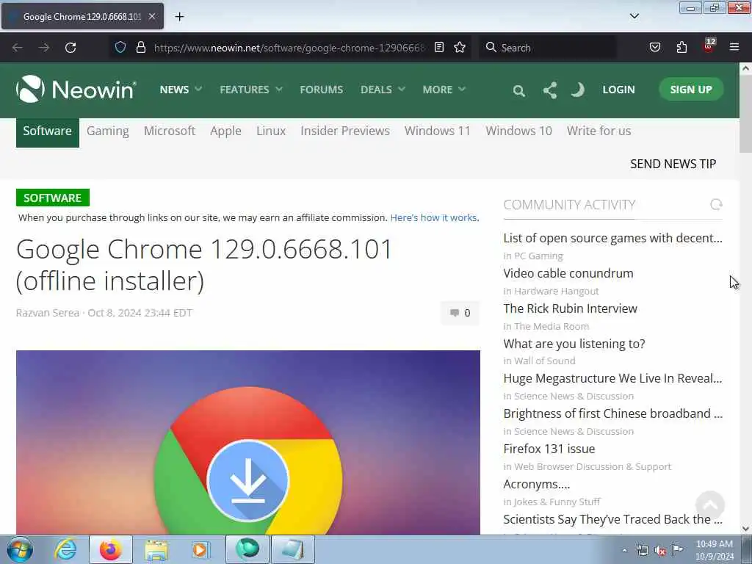Open Windows Media Player taskbar icon

(200, 549)
